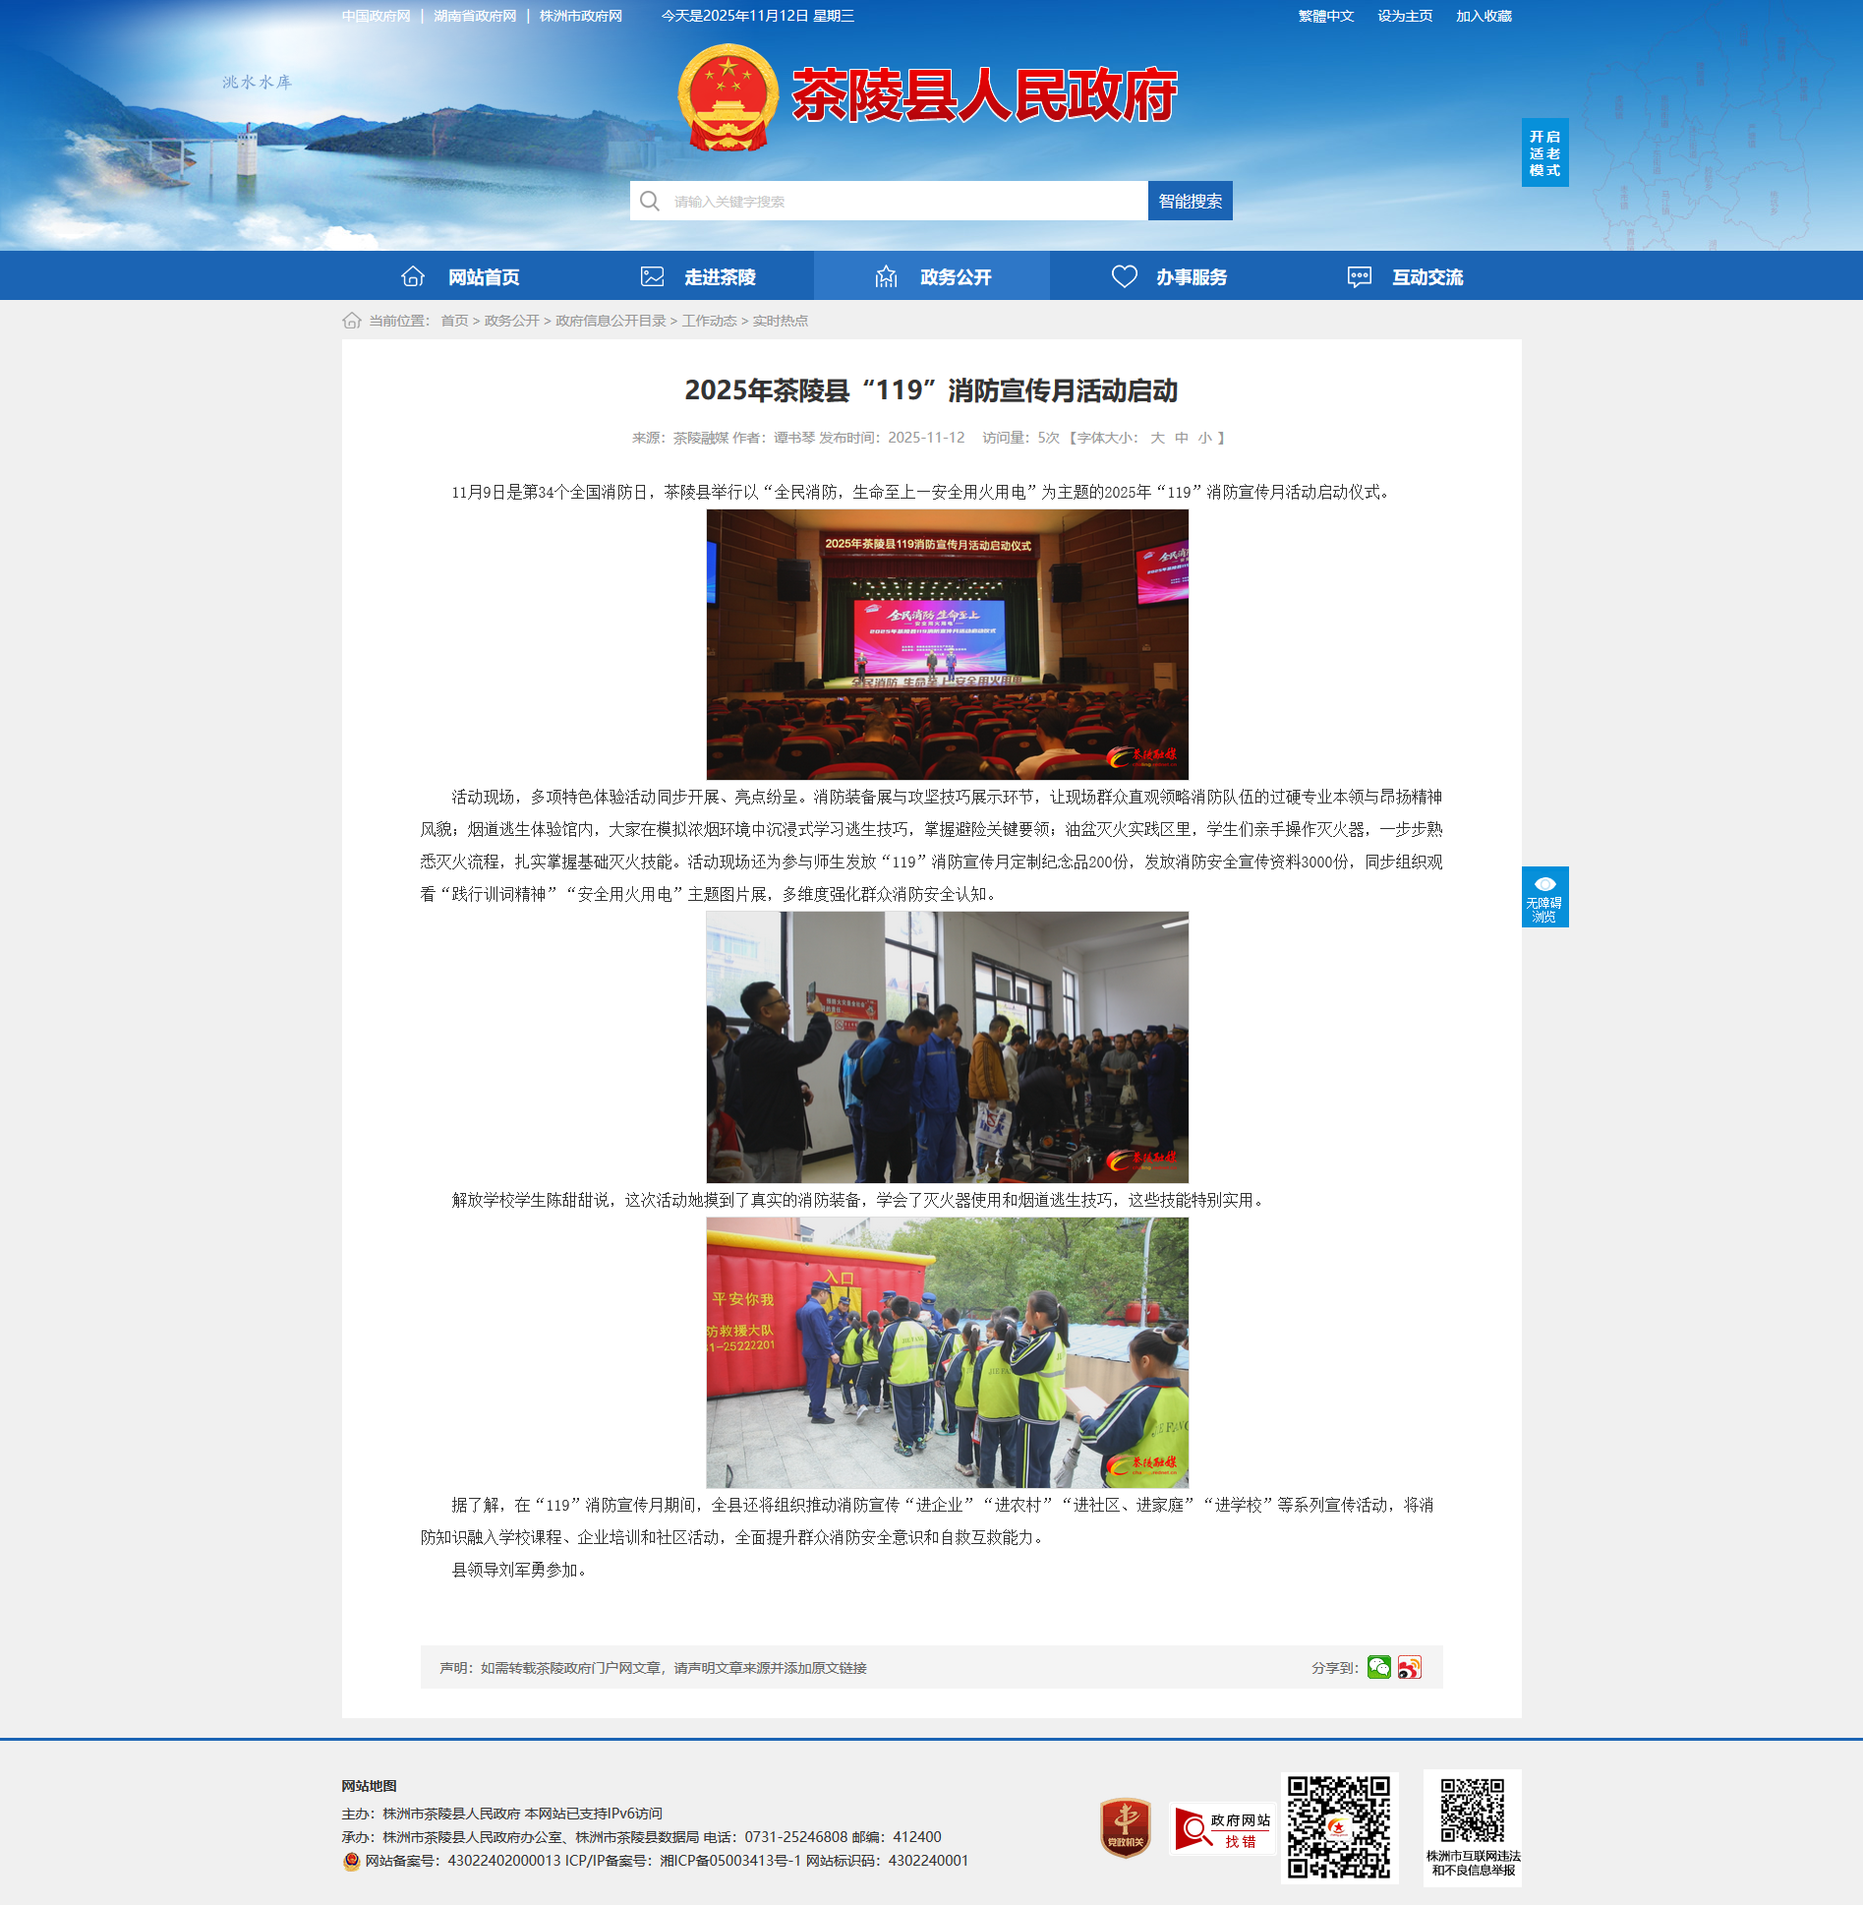
Task: Set font size to 小
Action: (1204, 438)
